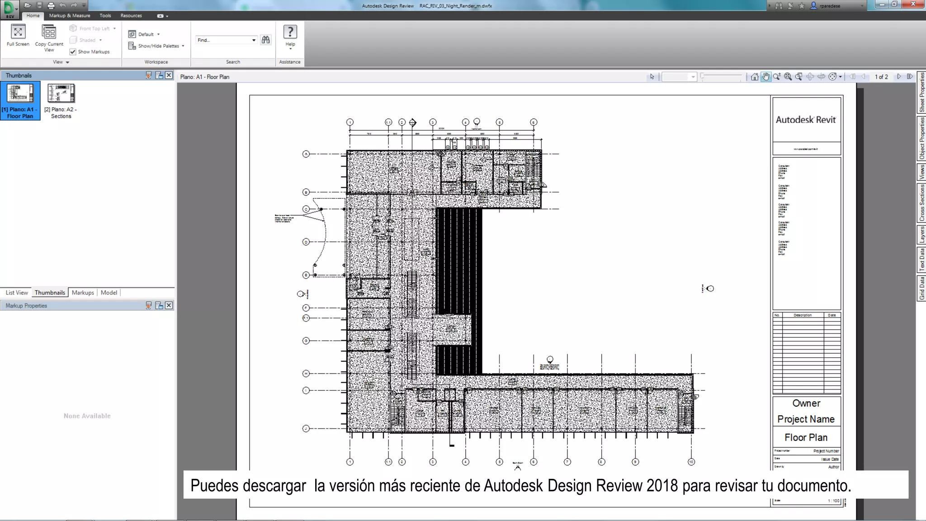
Task: Open the Customize Quick Access Toolbar dropdown
Action: pyautogui.click(x=84, y=5)
